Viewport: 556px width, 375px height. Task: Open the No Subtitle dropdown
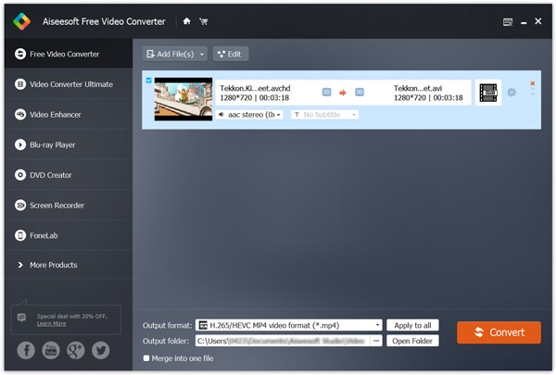coord(324,115)
